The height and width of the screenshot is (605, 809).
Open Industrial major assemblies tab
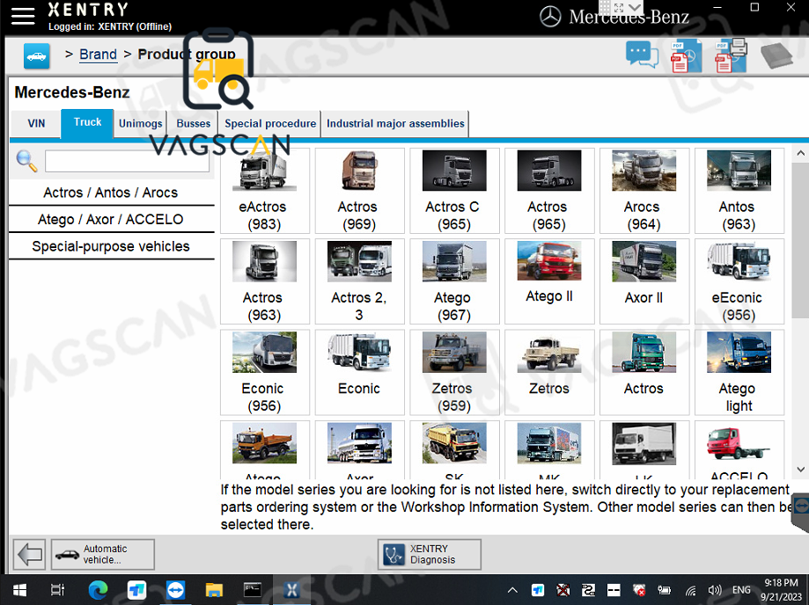(x=395, y=124)
